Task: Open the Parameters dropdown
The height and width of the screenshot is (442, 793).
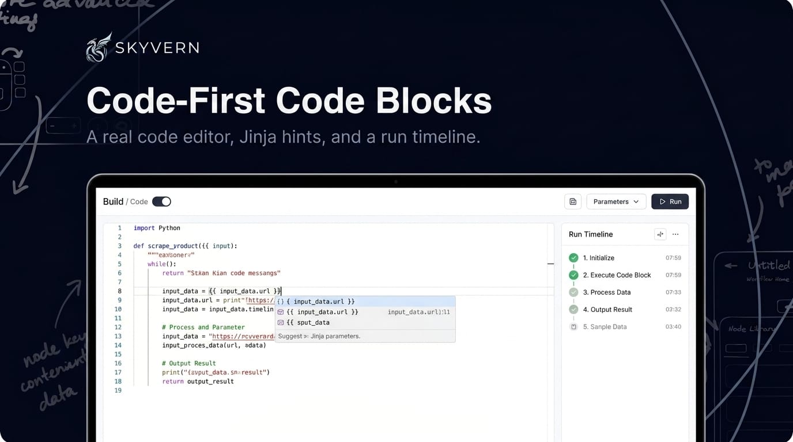Action: [x=616, y=201]
